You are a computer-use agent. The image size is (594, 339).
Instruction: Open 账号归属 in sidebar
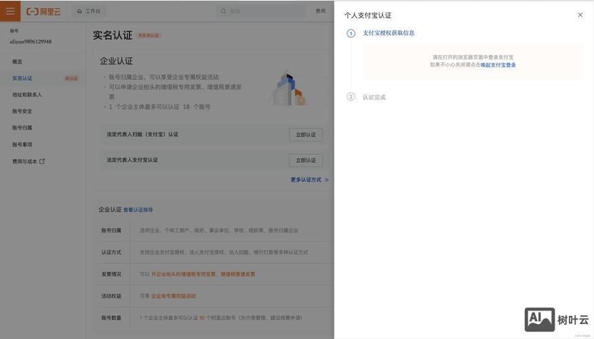(x=22, y=127)
